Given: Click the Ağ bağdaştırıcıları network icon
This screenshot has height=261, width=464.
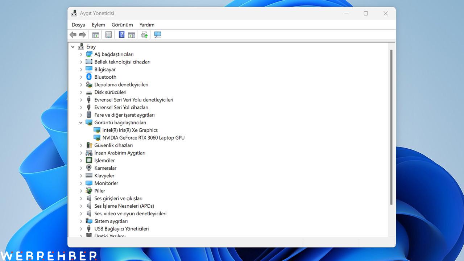Looking at the screenshot, I should (89, 54).
